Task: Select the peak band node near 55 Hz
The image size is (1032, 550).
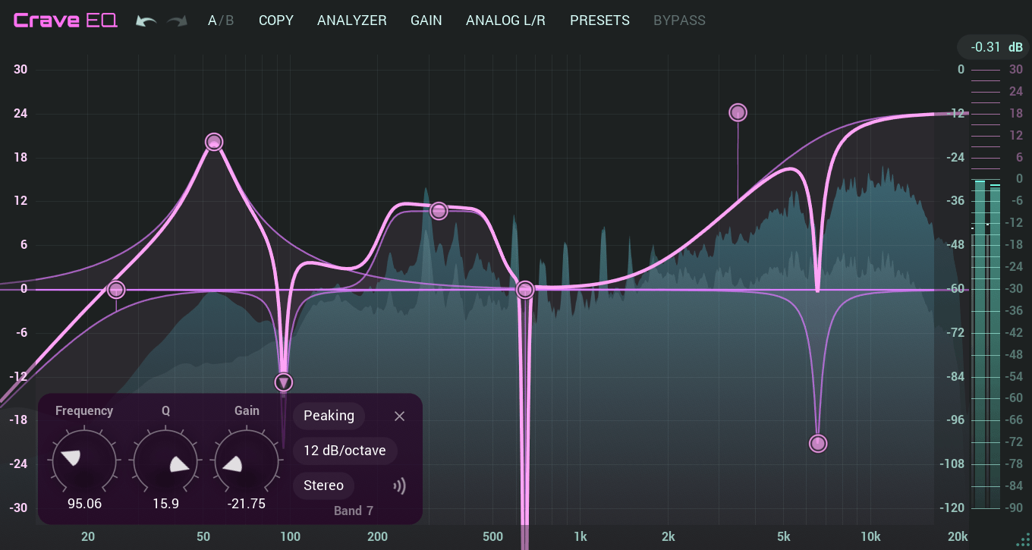Action: point(214,142)
